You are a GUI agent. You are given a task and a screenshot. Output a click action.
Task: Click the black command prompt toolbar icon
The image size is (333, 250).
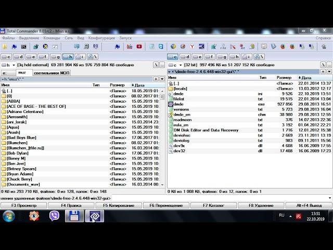(23, 46)
